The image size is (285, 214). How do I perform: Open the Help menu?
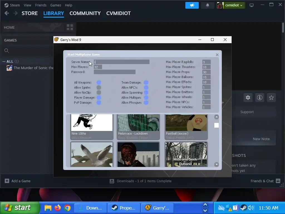68,5
